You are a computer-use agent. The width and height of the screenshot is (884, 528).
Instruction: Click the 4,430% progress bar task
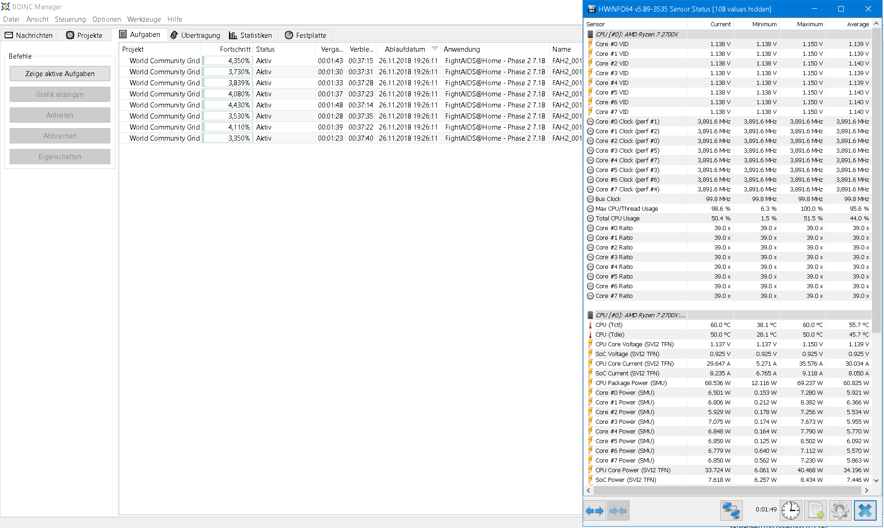pyautogui.click(x=227, y=105)
